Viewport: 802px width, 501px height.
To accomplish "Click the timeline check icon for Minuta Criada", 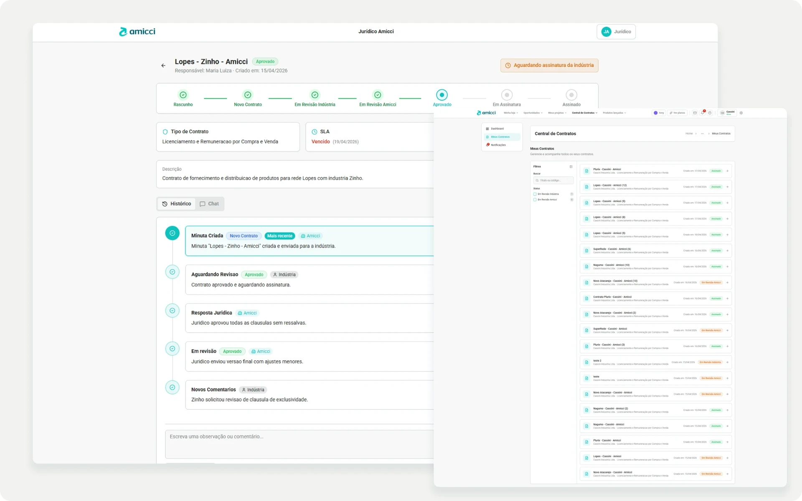I will pos(172,233).
